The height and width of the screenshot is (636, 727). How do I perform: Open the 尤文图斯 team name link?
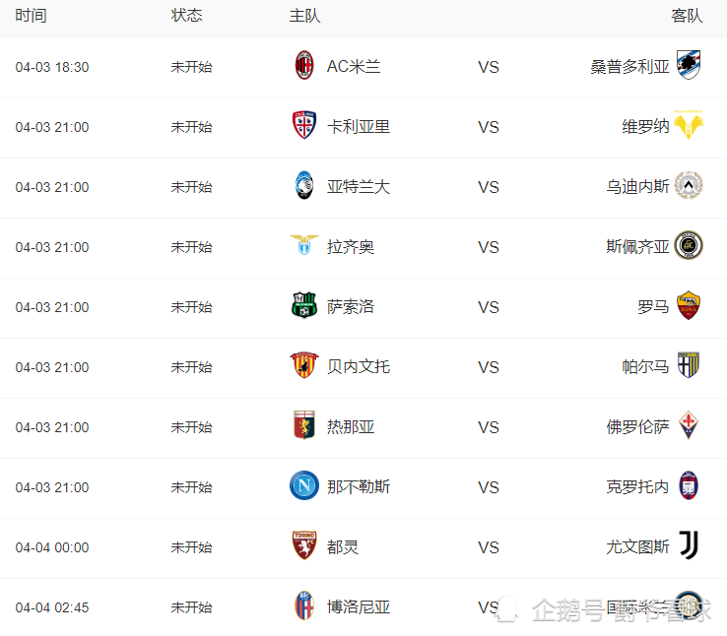[637, 546]
